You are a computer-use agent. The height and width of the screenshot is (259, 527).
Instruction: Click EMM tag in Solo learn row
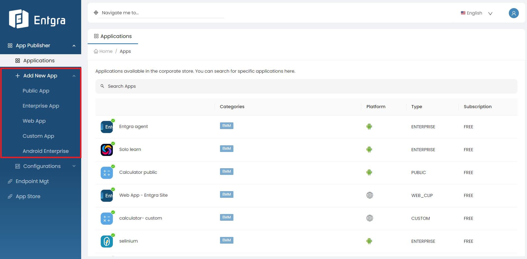pyautogui.click(x=227, y=149)
